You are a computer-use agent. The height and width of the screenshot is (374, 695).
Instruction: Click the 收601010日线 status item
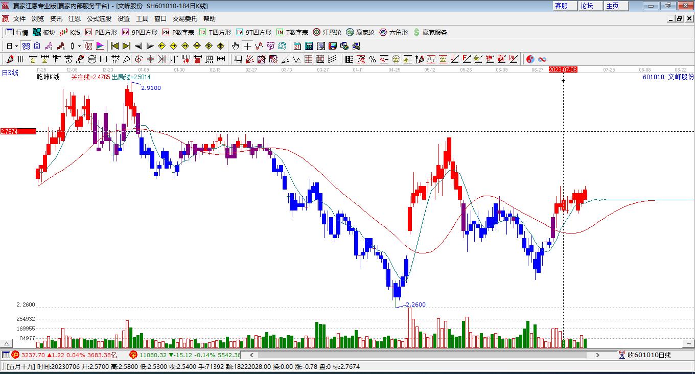[645, 355]
